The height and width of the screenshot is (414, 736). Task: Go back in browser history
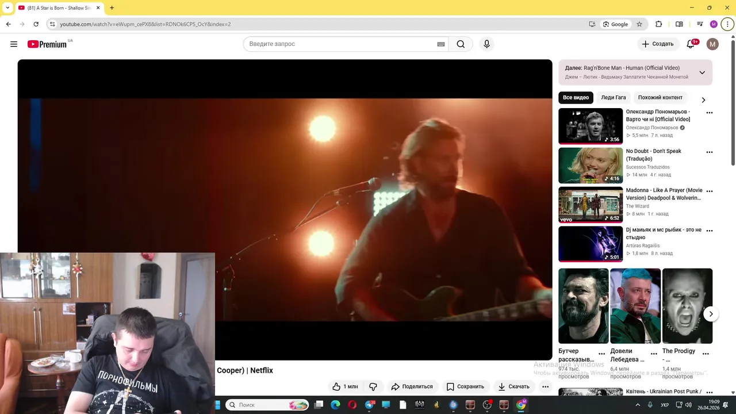click(8, 24)
